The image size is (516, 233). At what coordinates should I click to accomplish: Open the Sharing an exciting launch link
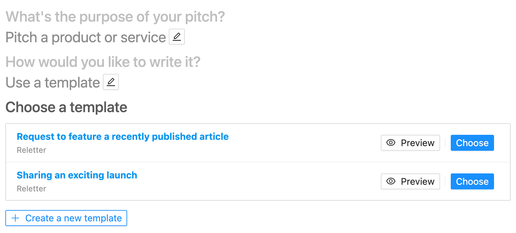pos(77,175)
